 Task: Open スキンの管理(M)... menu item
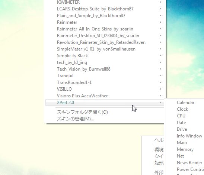pos(105,119)
